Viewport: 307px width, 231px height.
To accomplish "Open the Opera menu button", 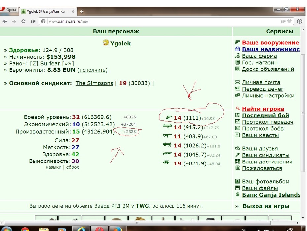I will 9,9.
